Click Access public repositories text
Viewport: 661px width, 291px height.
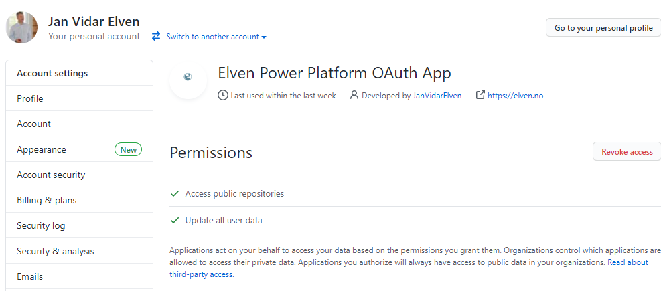click(234, 194)
